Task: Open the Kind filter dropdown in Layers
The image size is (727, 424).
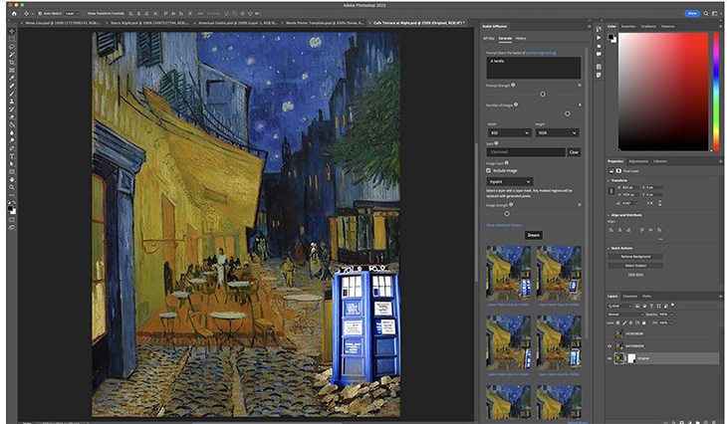Action: 619,306
